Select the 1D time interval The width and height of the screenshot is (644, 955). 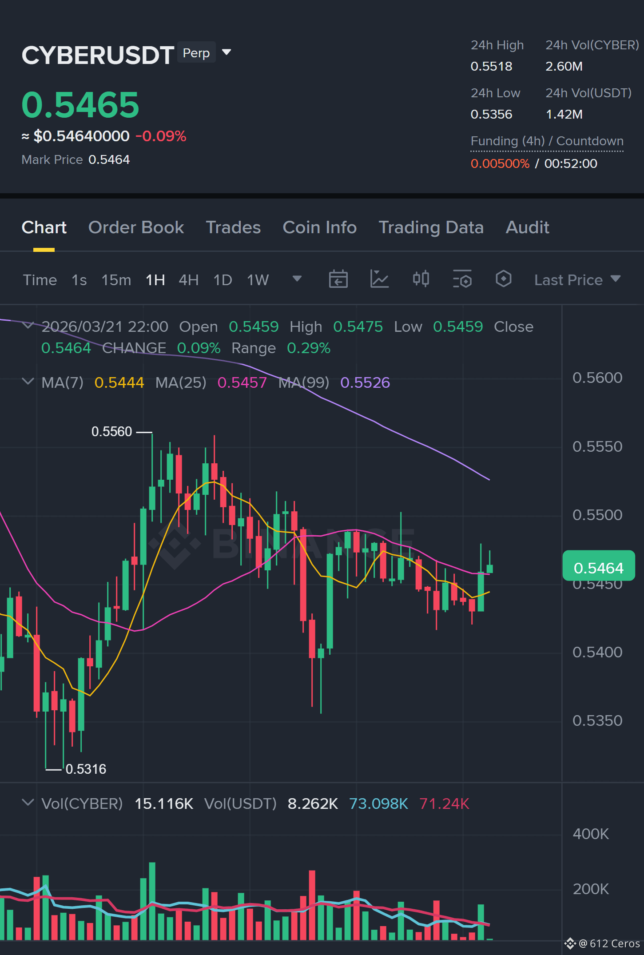223,280
